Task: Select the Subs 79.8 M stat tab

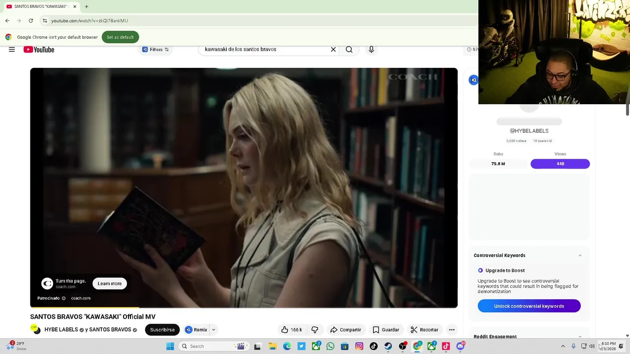Action: 498,164
